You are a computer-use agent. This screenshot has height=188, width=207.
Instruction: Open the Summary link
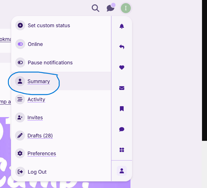pos(38,81)
